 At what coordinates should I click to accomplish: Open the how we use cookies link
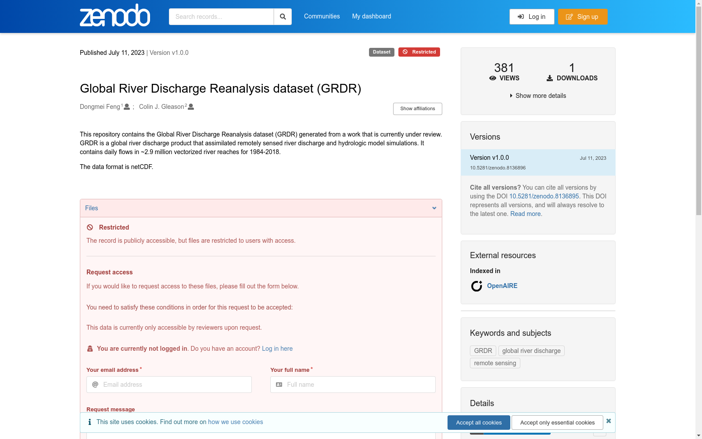(x=236, y=422)
